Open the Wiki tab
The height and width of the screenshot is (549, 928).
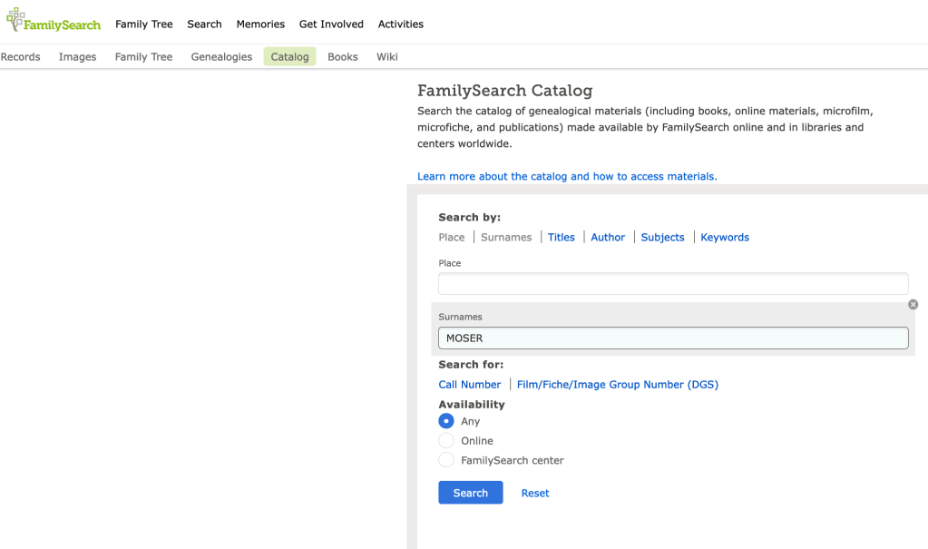pos(387,57)
